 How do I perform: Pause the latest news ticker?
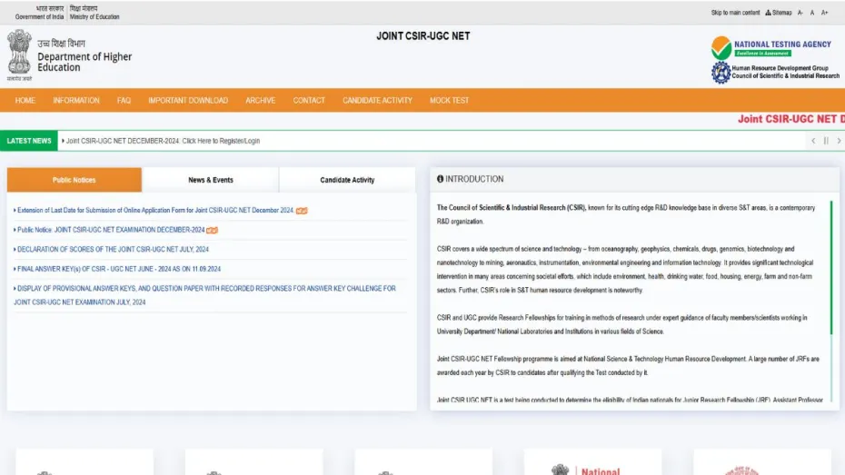click(826, 141)
